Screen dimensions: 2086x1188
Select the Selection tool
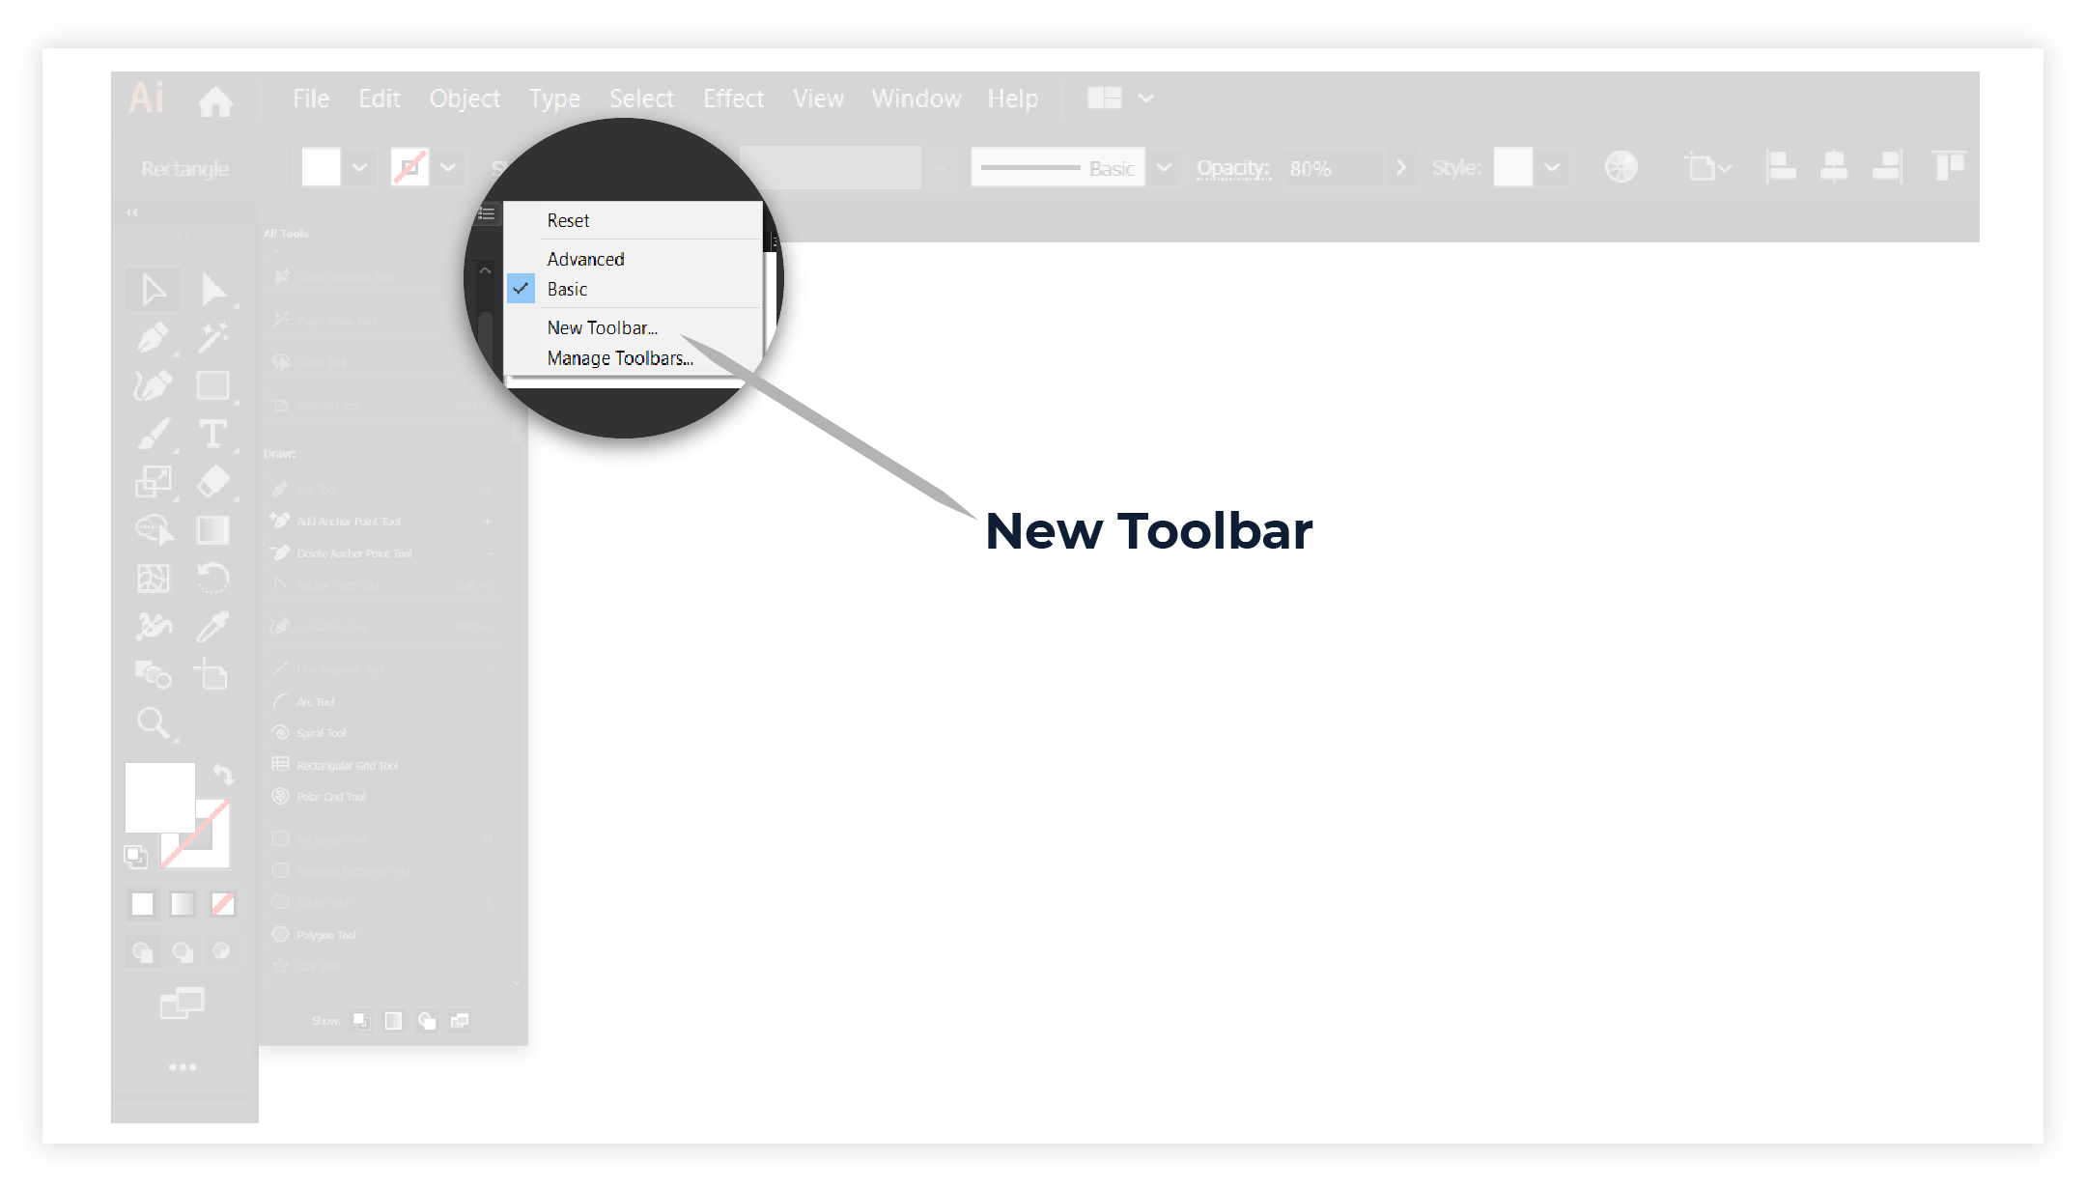click(154, 290)
